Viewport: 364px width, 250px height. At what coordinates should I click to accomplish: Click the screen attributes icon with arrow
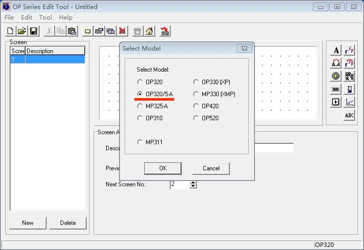(99, 31)
